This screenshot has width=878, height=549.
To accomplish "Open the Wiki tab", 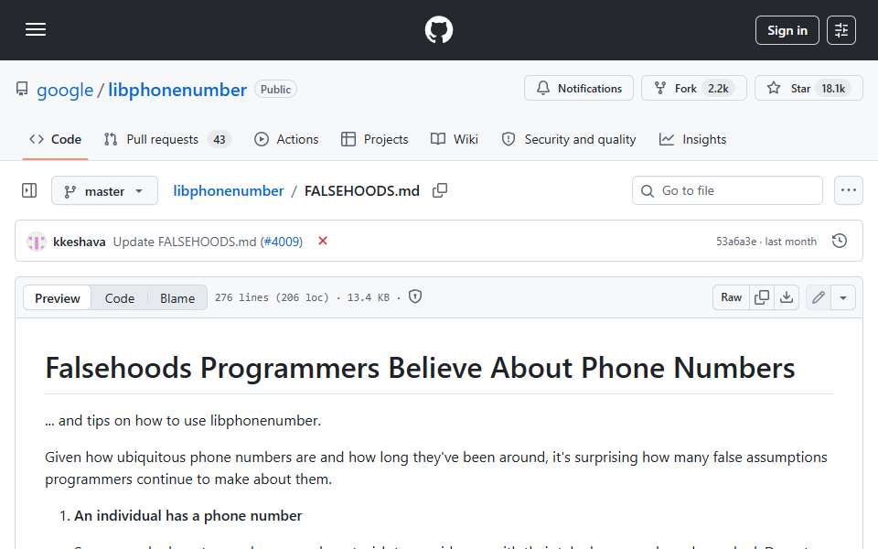I will click(455, 139).
